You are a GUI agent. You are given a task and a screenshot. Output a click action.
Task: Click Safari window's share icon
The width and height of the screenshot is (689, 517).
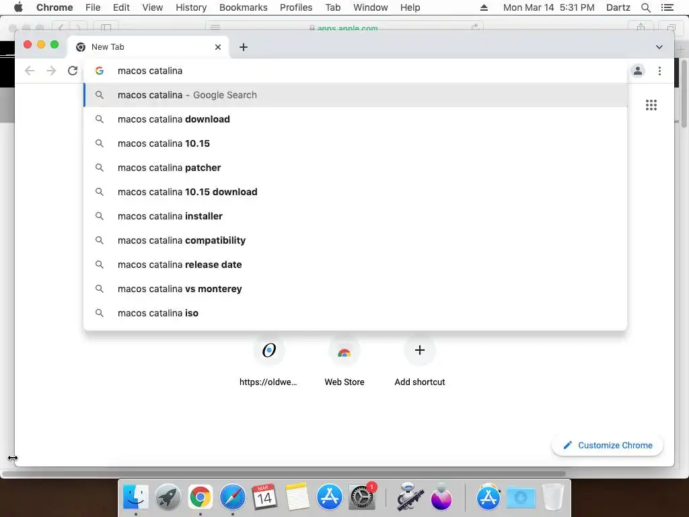click(x=641, y=27)
